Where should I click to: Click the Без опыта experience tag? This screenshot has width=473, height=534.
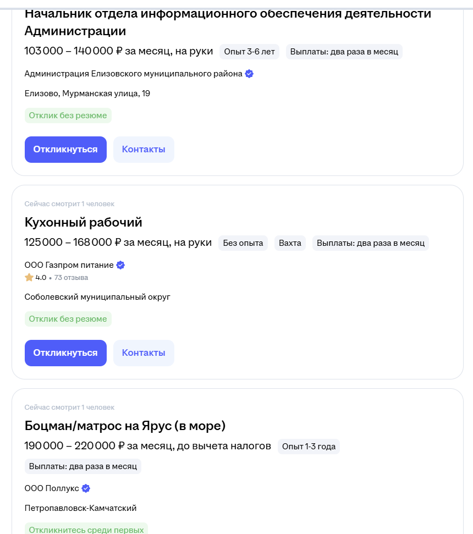[243, 243]
